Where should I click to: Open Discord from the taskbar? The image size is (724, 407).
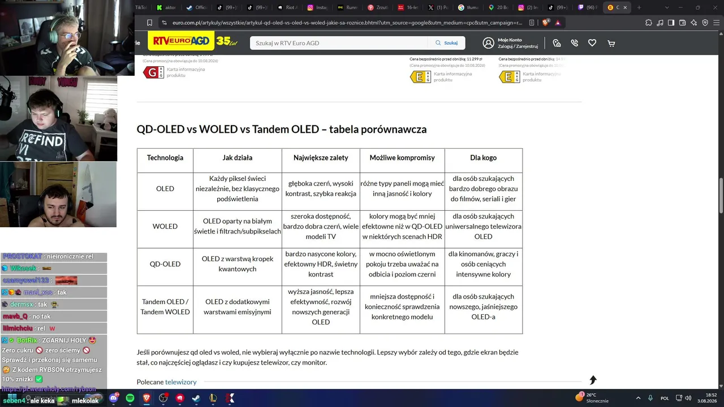click(x=113, y=398)
